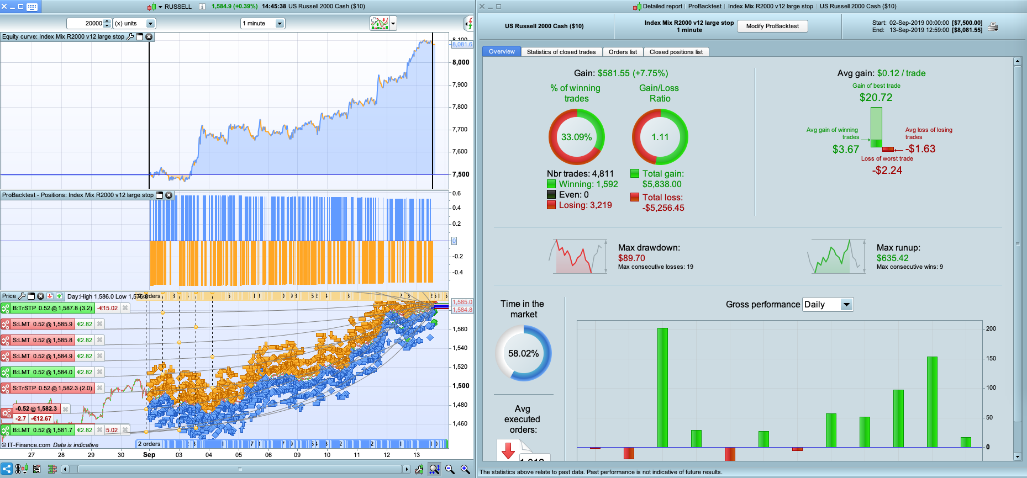Close the ProBacktest Positions indicator panel
Image resolution: width=1027 pixels, height=478 pixels.
pos(169,195)
